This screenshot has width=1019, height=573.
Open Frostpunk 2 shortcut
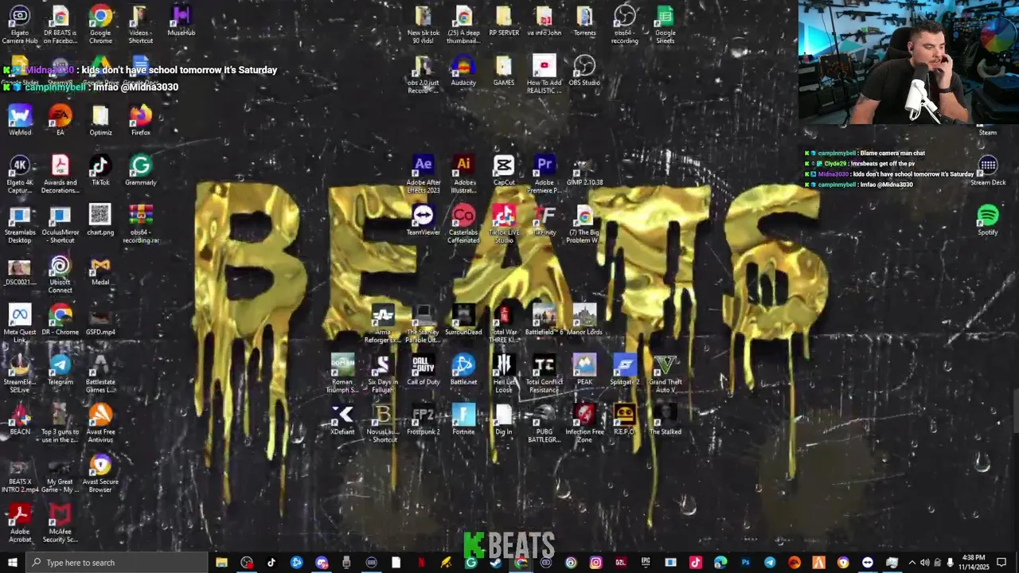pyautogui.click(x=423, y=420)
